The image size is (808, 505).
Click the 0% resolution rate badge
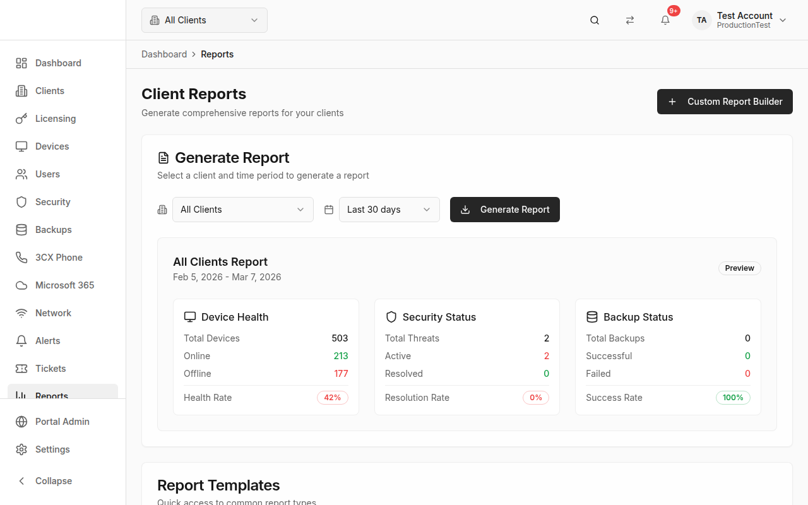tap(536, 398)
